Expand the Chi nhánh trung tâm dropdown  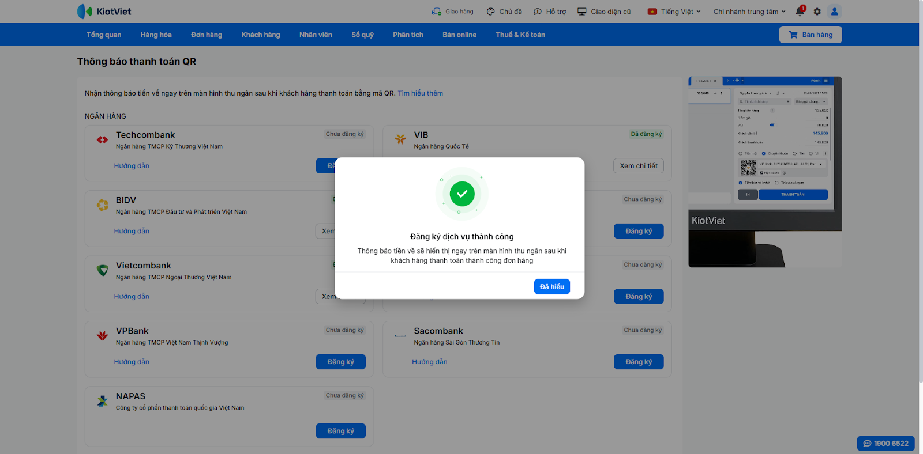pos(749,12)
